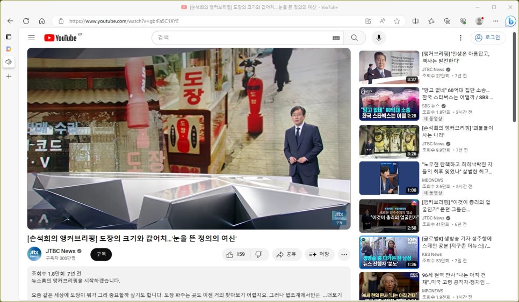Click the 구독자 300만명 subscriber count
This screenshot has height=302, width=519.
coord(61,258)
